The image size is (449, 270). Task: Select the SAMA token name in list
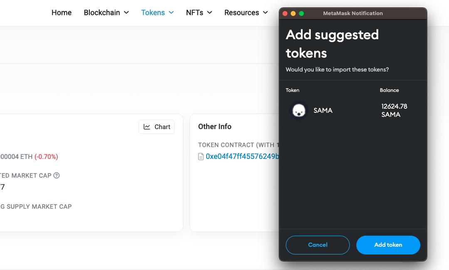323,111
